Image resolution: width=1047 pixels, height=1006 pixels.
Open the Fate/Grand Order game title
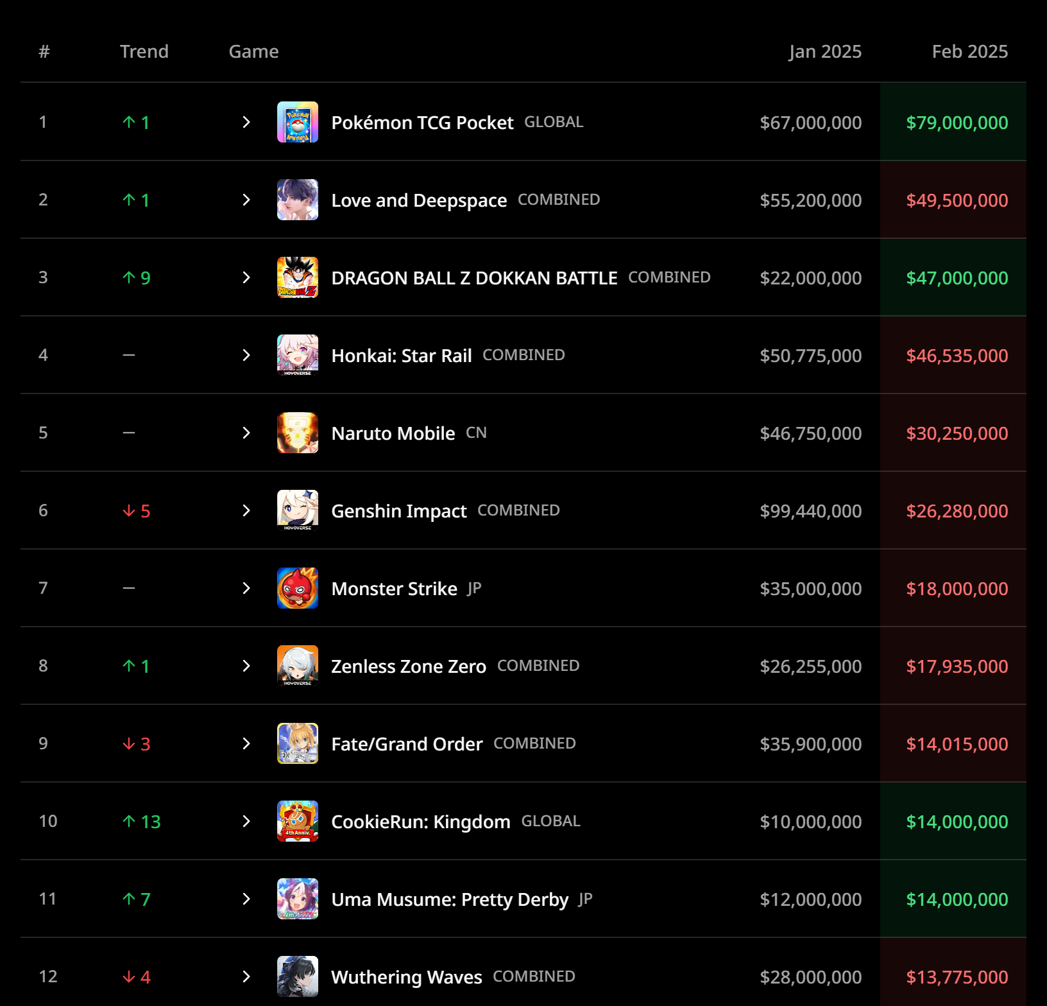pyautogui.click(x=407, y=744)
